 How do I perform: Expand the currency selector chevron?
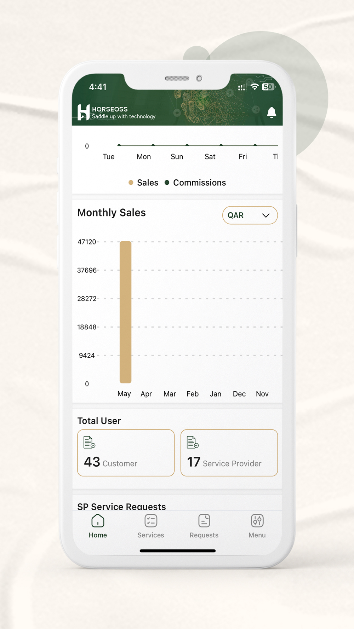click(x=266, y=215)
